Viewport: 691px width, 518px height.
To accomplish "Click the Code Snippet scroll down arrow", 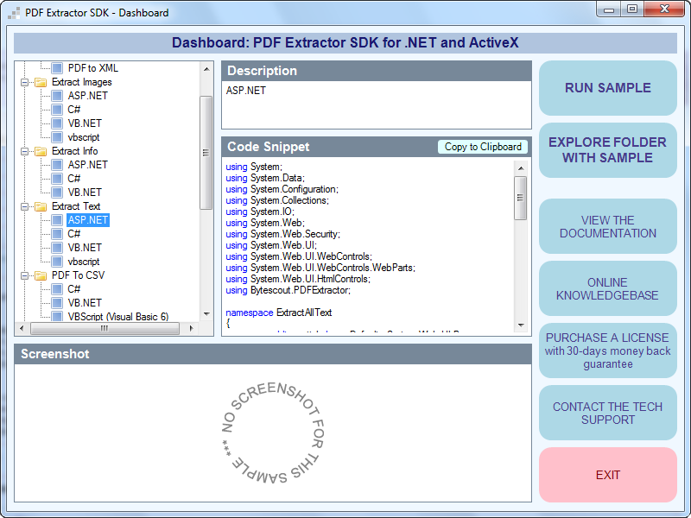I will [521, 325].
